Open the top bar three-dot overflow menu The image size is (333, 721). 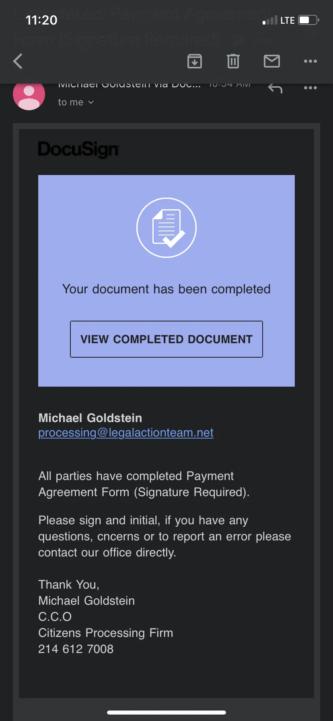[310, 61]
